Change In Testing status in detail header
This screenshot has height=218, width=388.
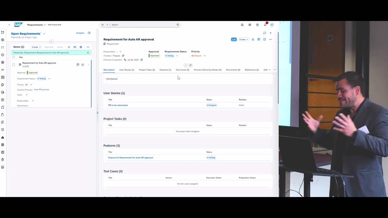[177, 56]
